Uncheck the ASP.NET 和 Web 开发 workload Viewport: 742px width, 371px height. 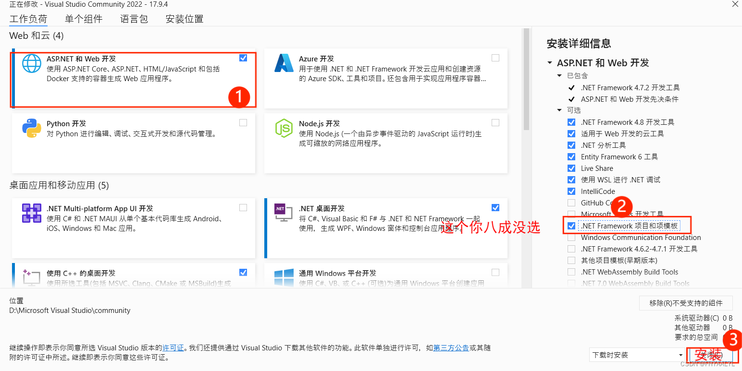pos(243,58)
